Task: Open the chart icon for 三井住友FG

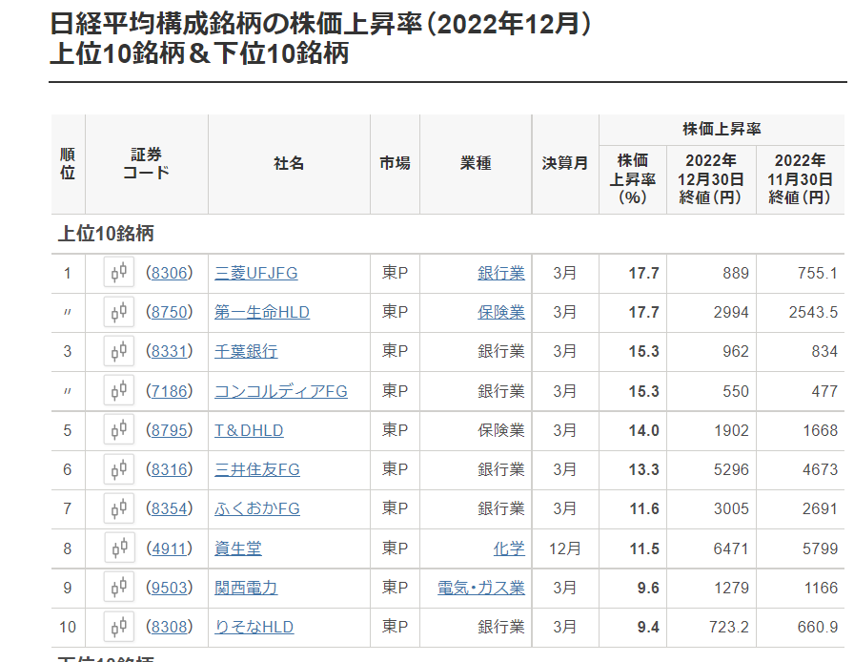Action: coord(119,469)
